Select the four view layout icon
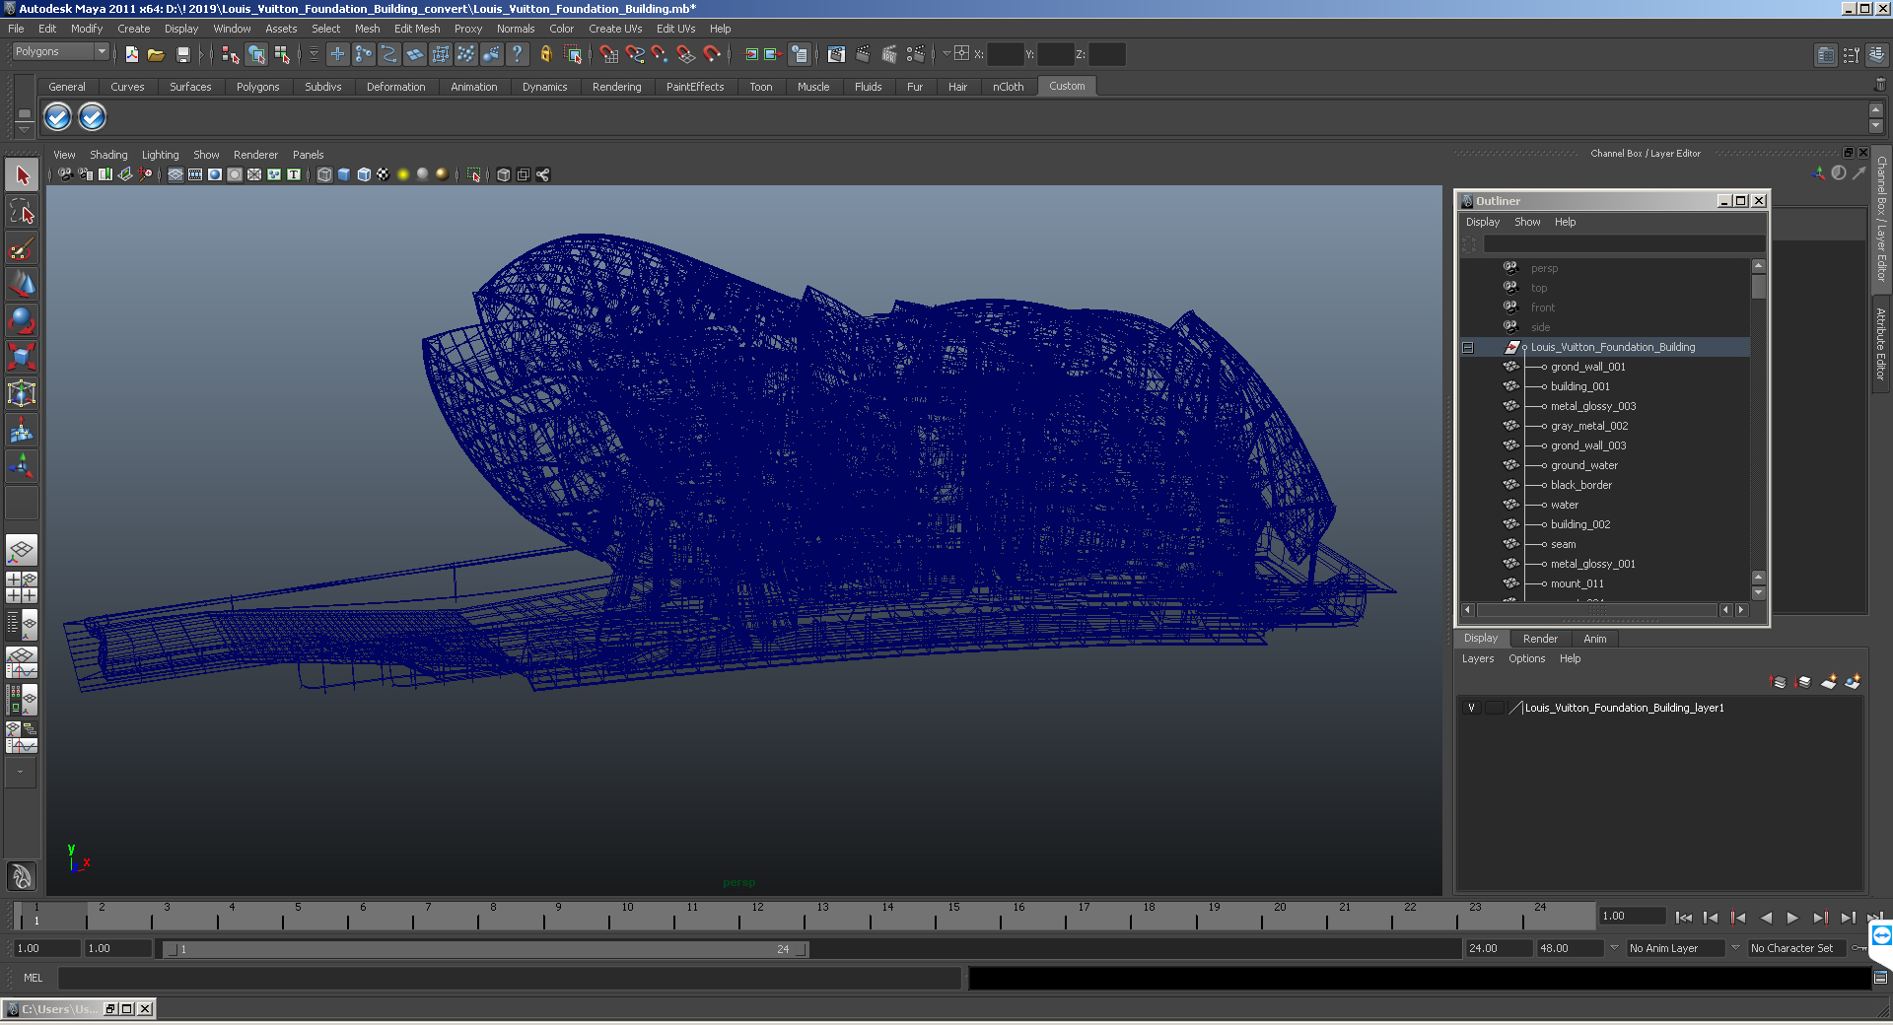This screenshot has width=1893, height=1025. click(22, 586)
